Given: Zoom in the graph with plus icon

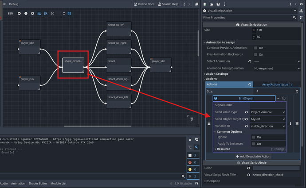Looking at the screenshot, I should click(x=33, y=13).
